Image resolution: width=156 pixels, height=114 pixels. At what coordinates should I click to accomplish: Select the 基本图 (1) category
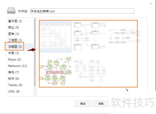pyautogui.click(x=15, y=21)
